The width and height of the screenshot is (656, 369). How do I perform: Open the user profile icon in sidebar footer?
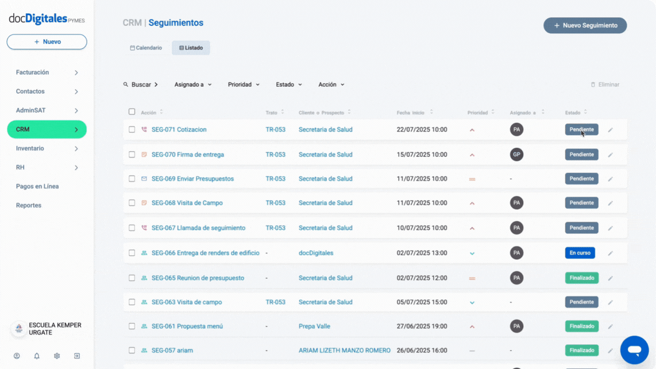pyautogui.click(x=17, y=356)
